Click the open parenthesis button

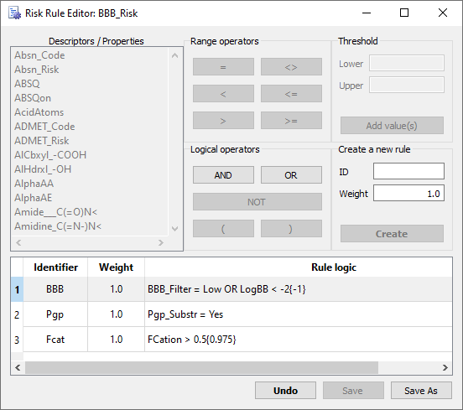point(223,228)
